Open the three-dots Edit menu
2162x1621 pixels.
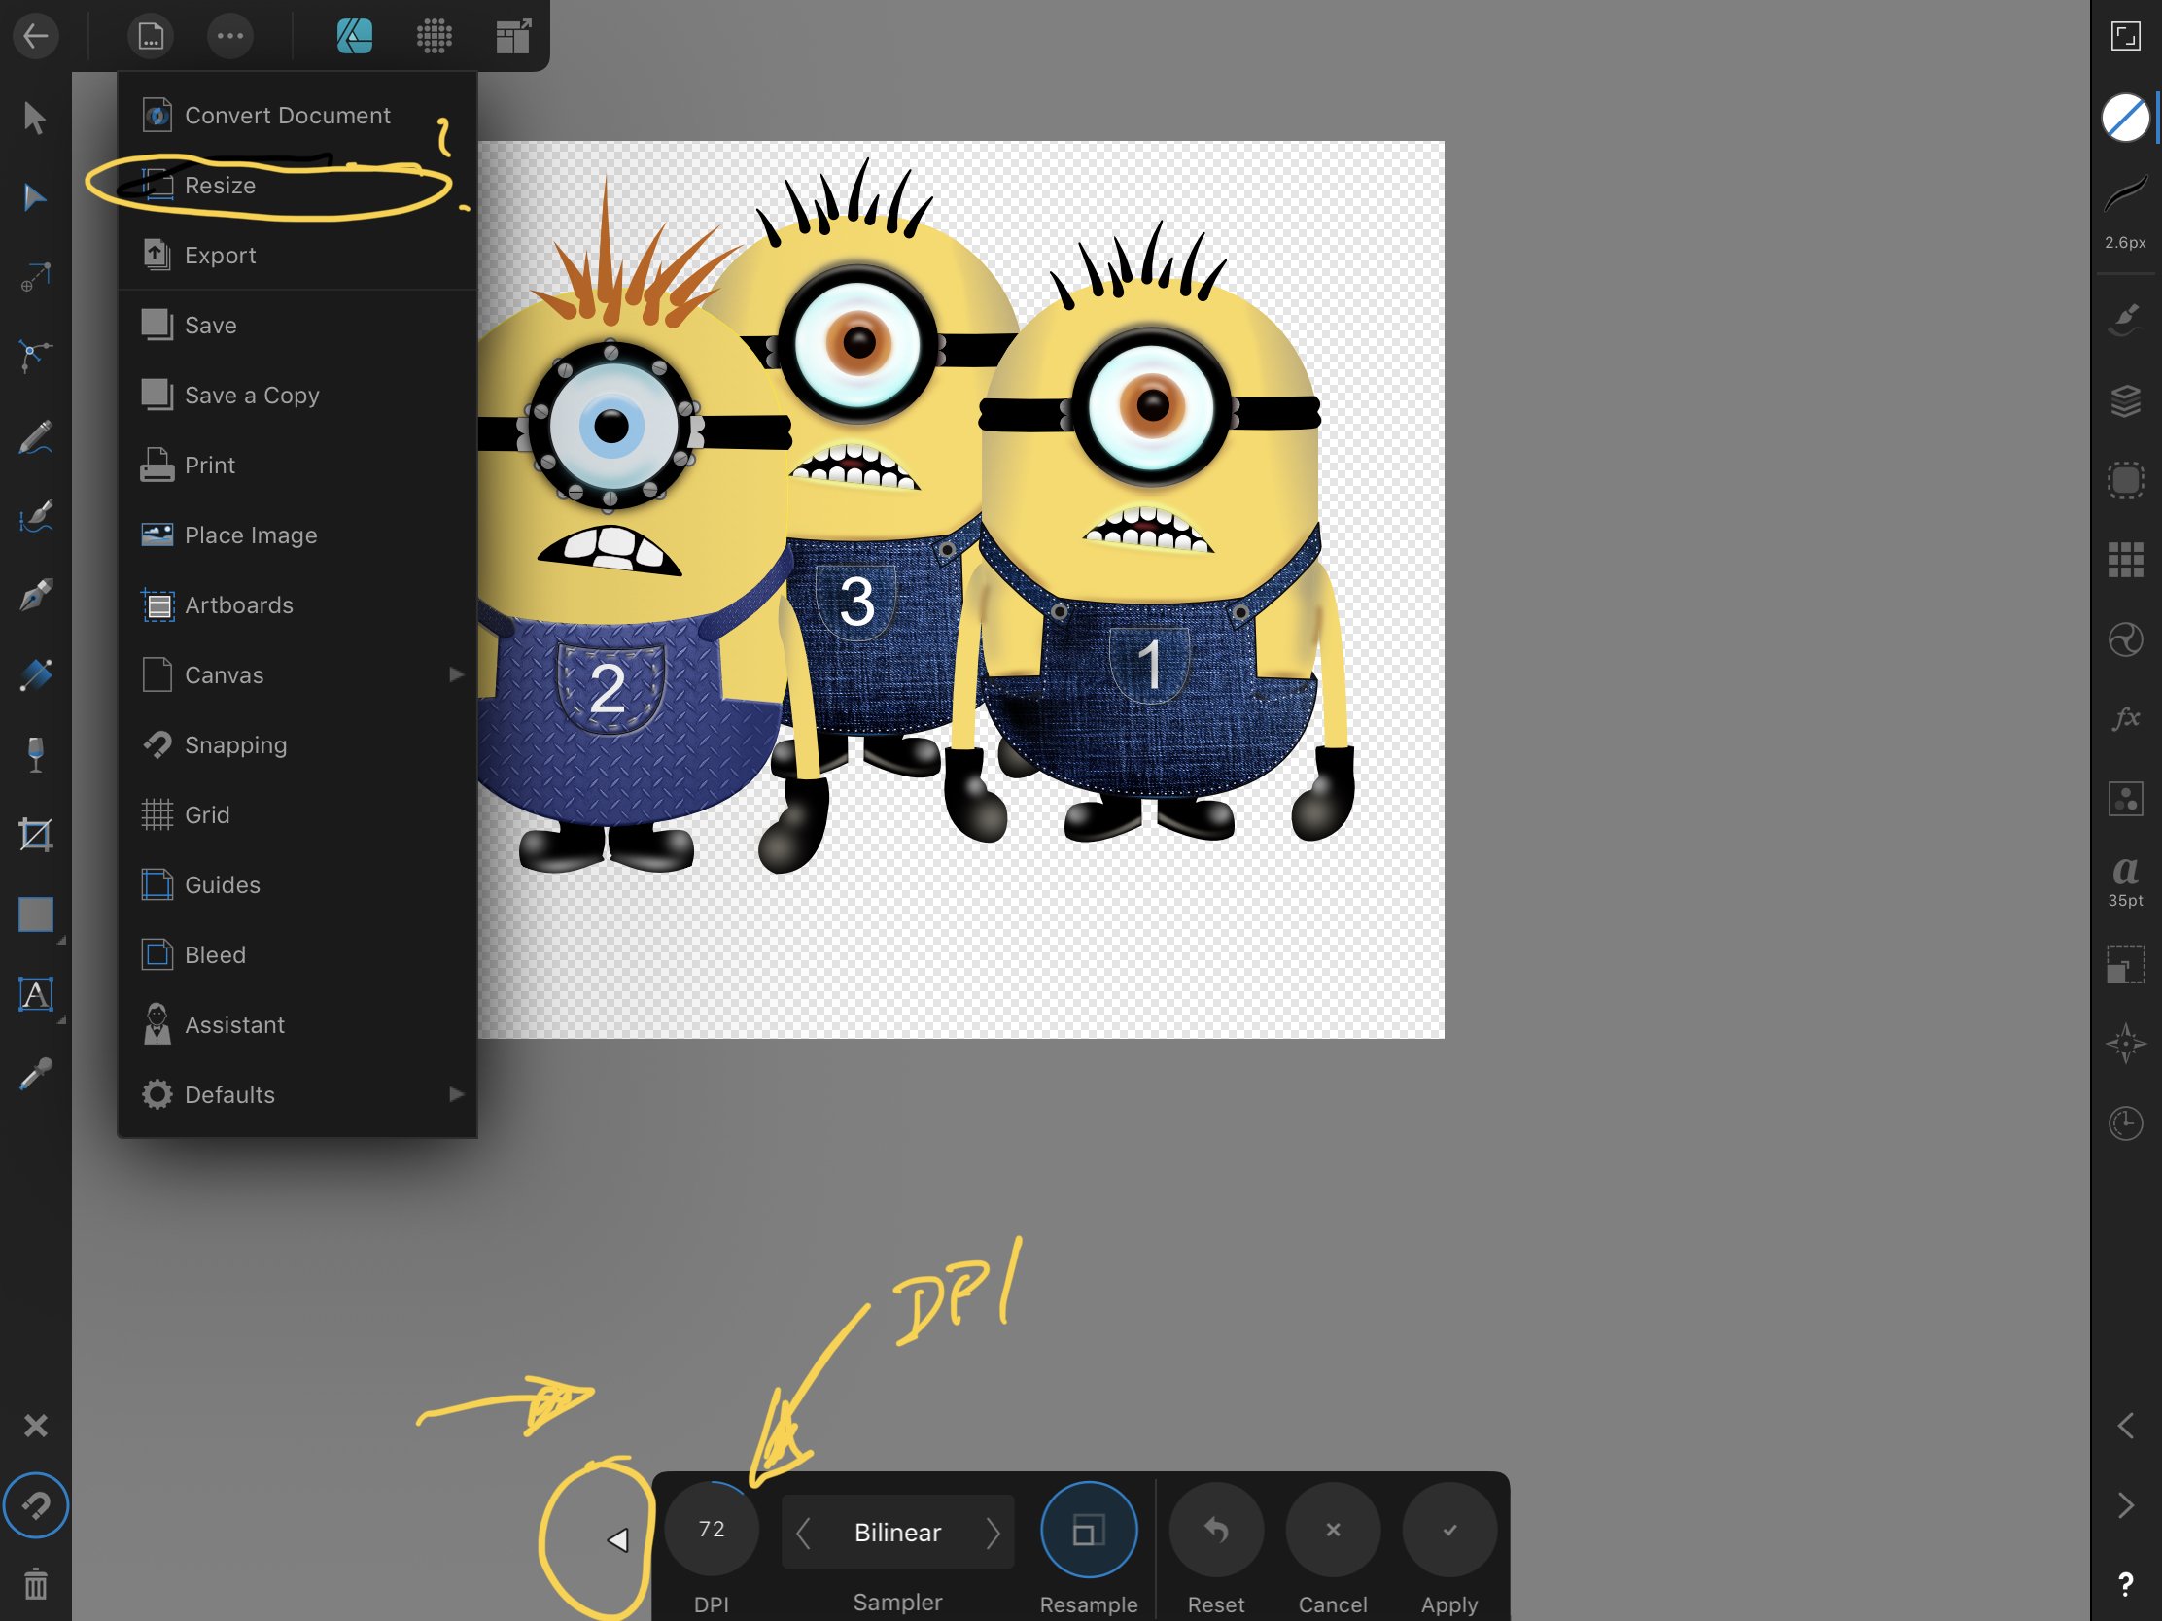click(230, 36)
